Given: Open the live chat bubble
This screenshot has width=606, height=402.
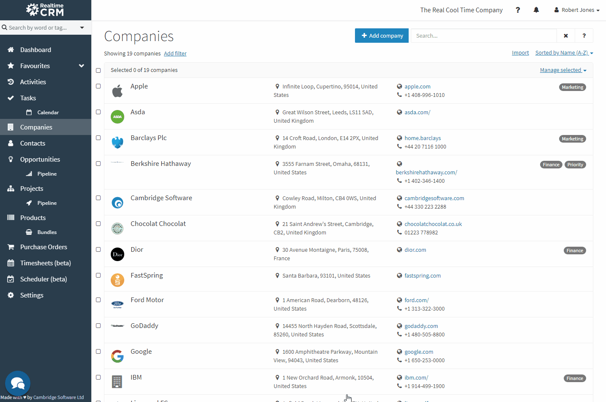Looking at the screenshot, I should pos(18,383).
